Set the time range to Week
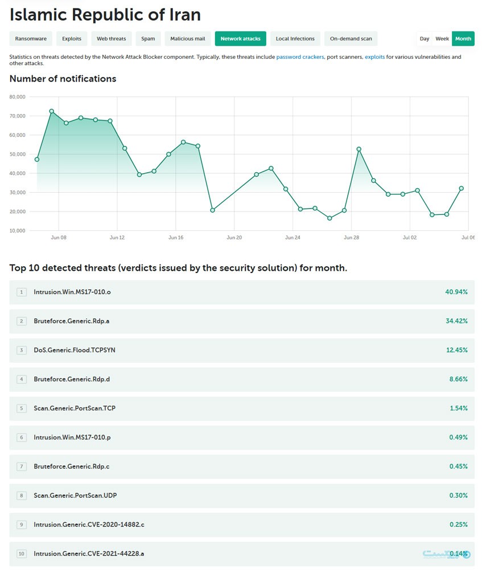This screenshot has width=482, height=570. [442, 39]
